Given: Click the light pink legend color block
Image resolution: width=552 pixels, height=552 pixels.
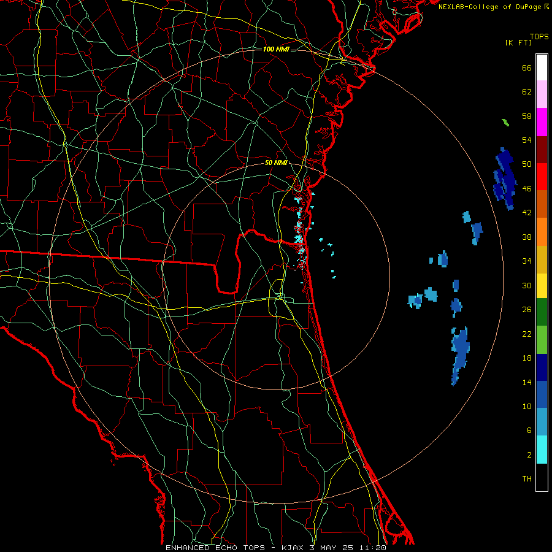Looking at the screenshot, I should [542, 94].
